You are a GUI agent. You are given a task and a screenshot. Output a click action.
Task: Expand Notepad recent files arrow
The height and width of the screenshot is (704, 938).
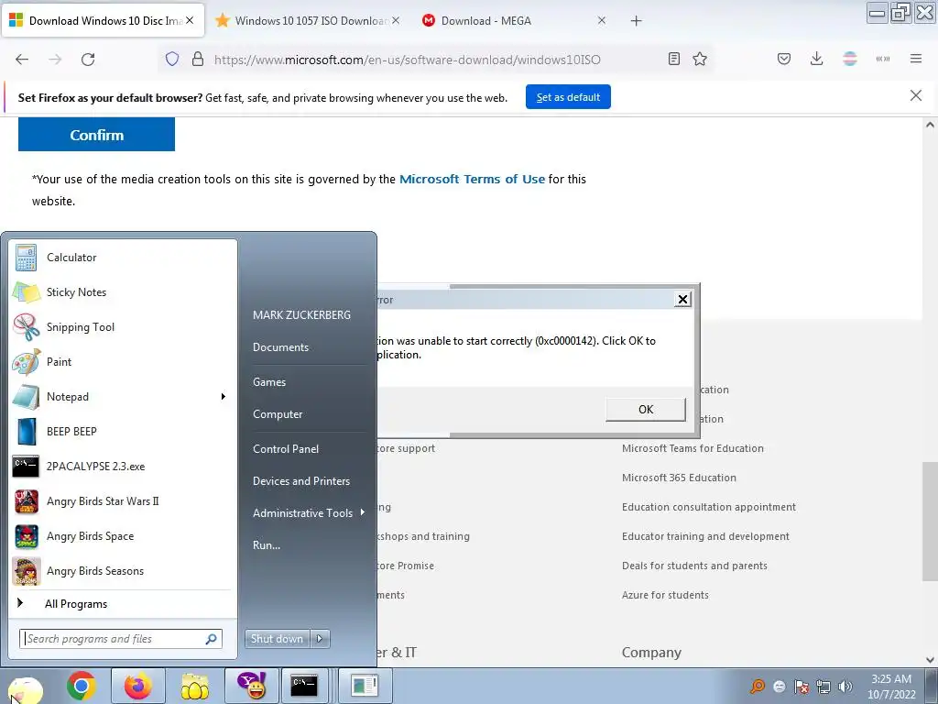(x=224, y=396)
